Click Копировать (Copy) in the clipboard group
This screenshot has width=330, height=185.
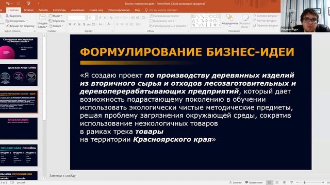point(15,21)
